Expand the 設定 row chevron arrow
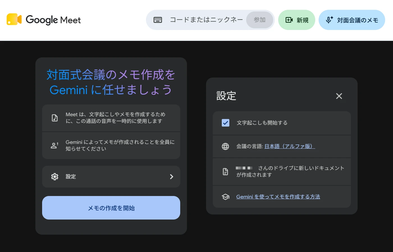 point(172,177)
